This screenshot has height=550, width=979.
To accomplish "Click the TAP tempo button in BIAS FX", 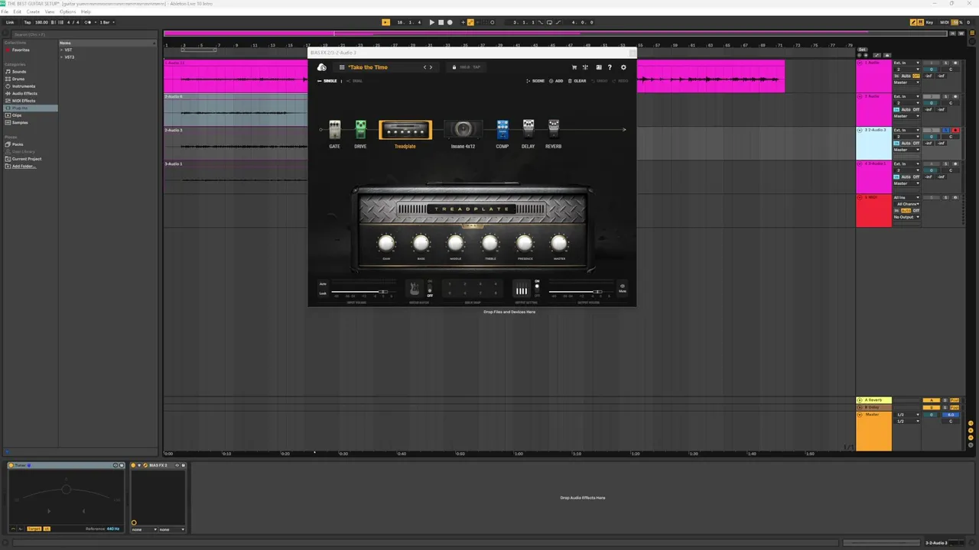I will [x=476, y=67].
